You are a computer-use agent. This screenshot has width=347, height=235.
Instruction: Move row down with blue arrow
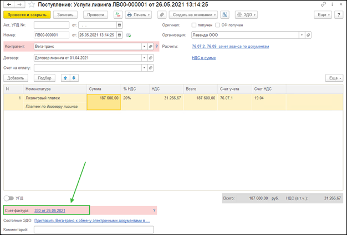(74, 78)
